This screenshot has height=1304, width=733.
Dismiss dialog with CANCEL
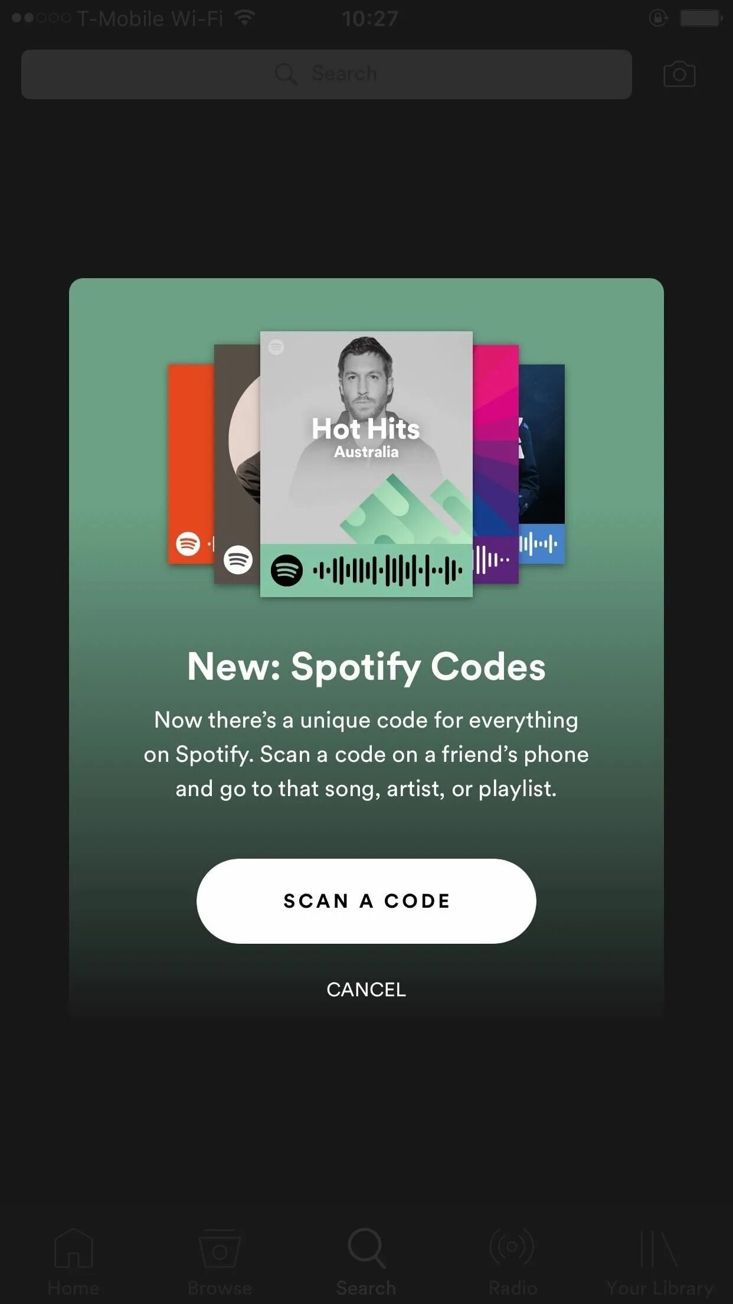pyautogui.click(x=366, y=989)
